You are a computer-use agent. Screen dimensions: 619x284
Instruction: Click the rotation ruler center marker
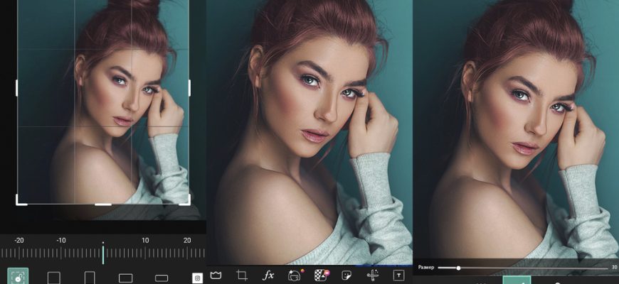click(x=102, y=253)
